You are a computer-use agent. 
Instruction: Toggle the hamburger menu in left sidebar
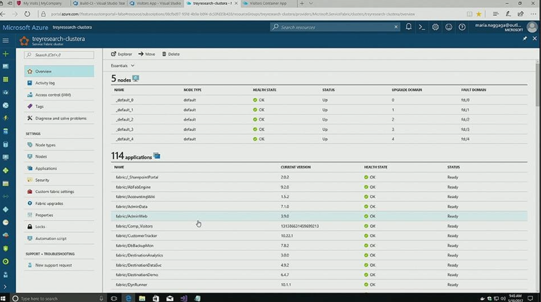pyautogui.click(x=6, y=40)
